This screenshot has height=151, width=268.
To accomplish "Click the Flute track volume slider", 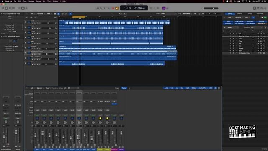I will pyautogui.click(x=47, y=64).
